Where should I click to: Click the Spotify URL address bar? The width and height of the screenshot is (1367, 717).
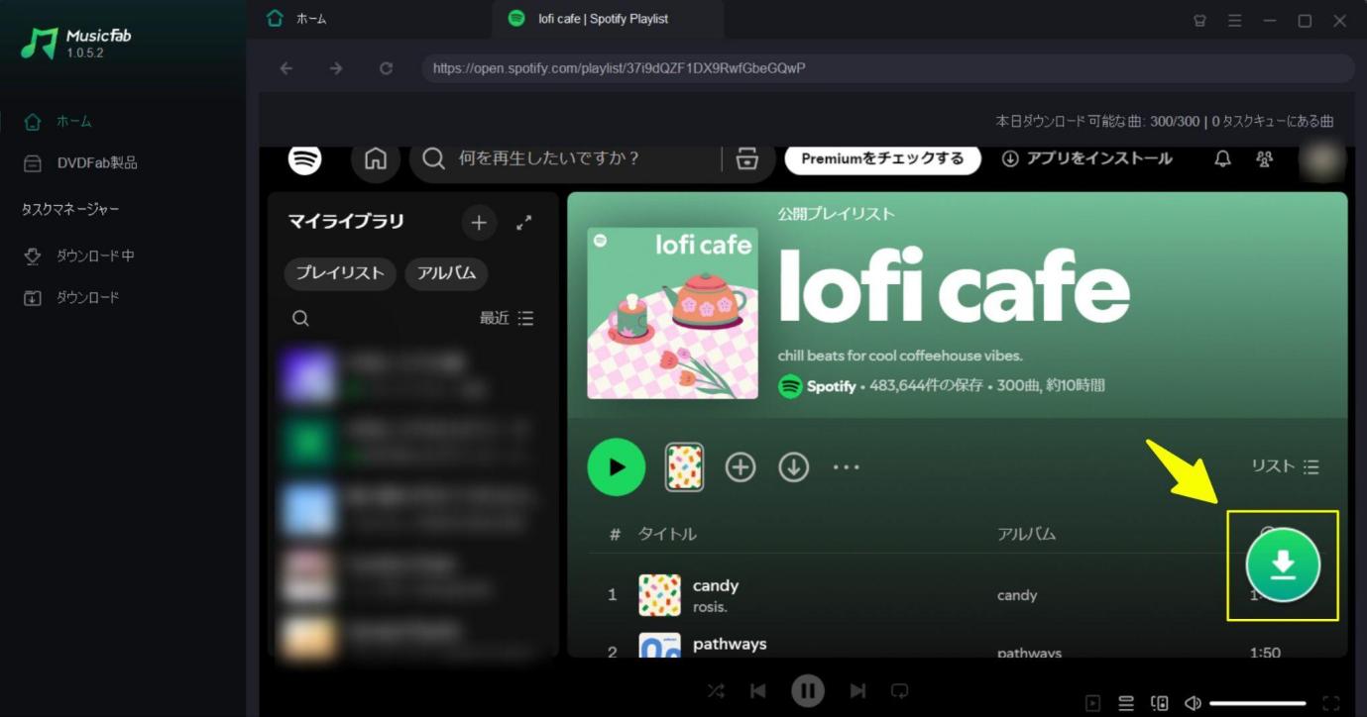click(x=888, y=68)
